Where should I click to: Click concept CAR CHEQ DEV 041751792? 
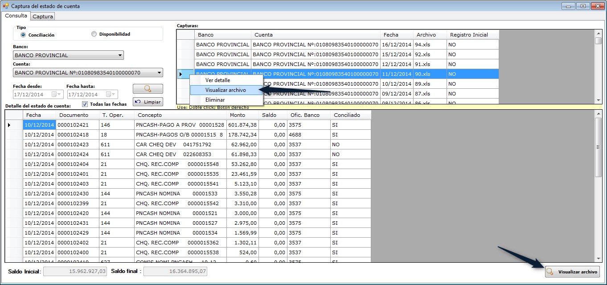click(x=180, y=145)
